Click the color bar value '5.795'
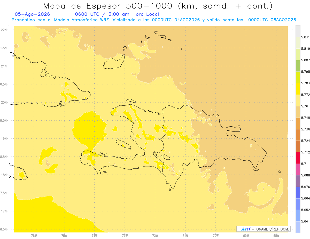Image resolution: width=310 pixels, height=239 pixels. click(x=305, y=72)
